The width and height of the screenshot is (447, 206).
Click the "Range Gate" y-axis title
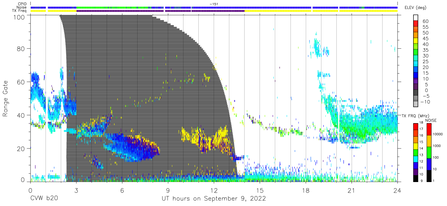[x=5, y=98]
